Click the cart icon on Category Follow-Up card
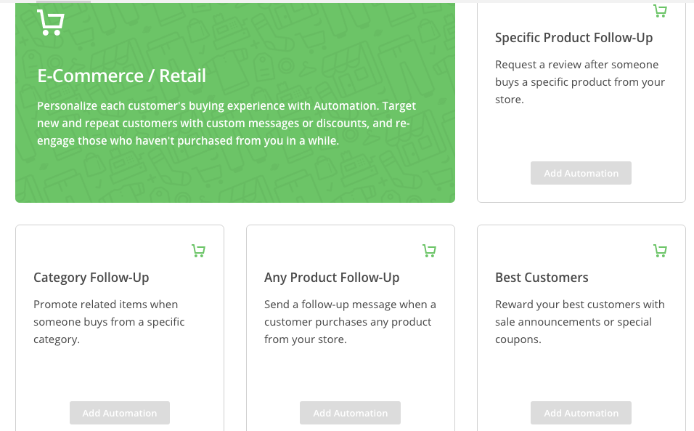The height and width of the screenshot is (431, 694). coord(198,251)
